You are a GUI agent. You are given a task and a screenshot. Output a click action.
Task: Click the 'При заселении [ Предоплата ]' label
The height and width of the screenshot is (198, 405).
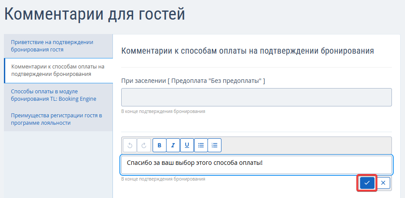pyautogui.click(x=193, y=81)
